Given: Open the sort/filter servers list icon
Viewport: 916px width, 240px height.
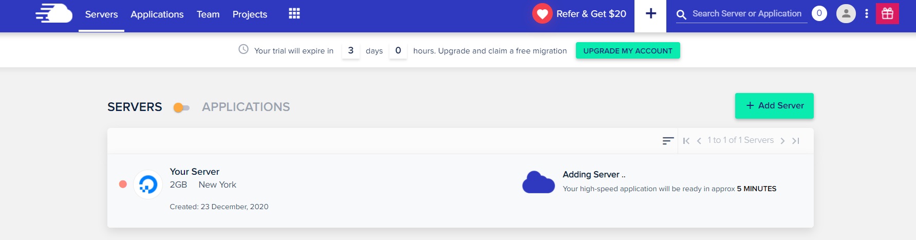Looking at the screenshot, I should tap(668, 140).
